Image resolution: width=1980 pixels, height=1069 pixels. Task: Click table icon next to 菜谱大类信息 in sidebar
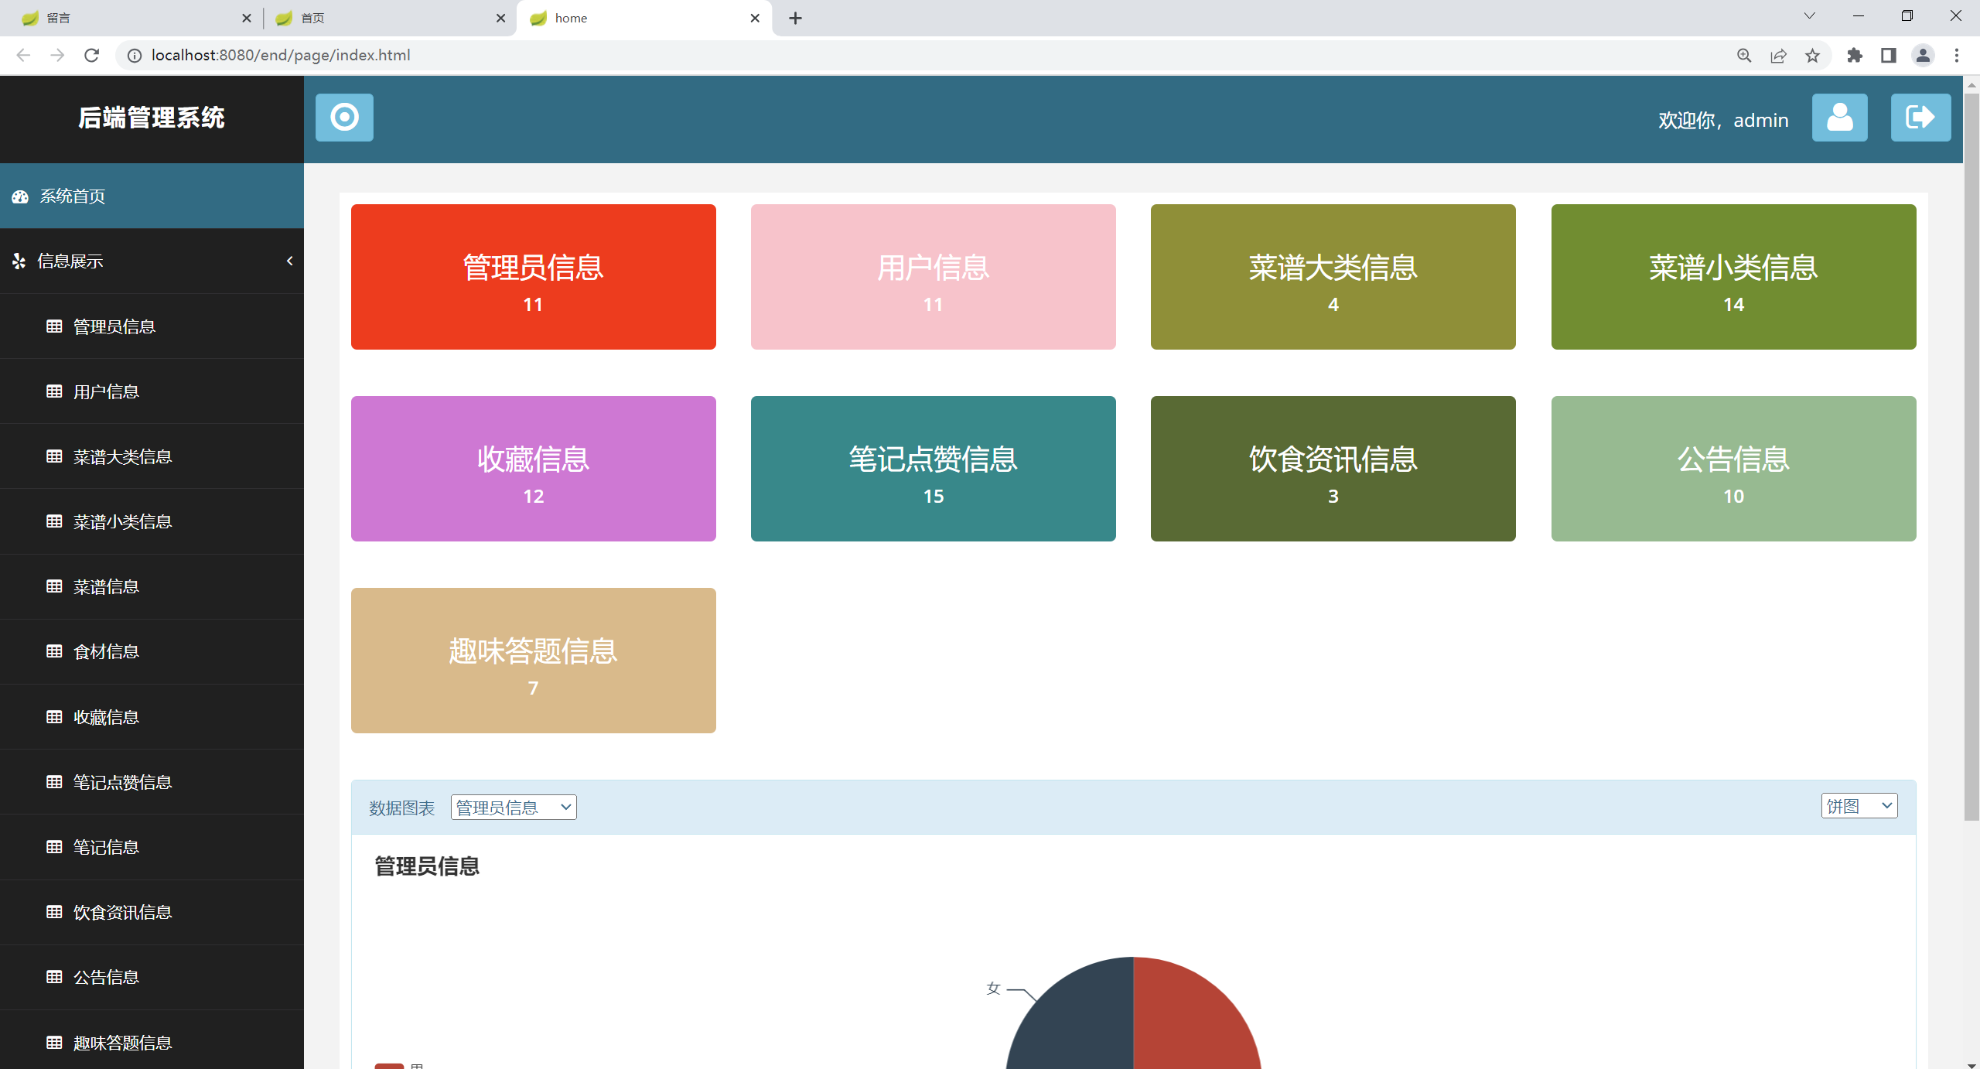click(54, 456)
